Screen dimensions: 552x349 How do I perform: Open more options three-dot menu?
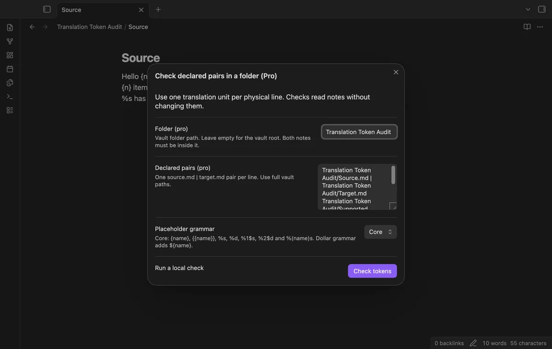[540, 27]
